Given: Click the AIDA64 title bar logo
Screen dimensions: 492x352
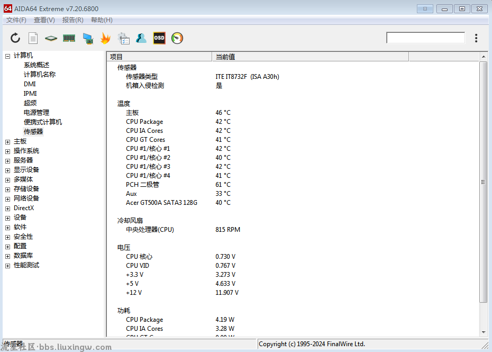Looking at the screenshot, I should pos(8,8).
